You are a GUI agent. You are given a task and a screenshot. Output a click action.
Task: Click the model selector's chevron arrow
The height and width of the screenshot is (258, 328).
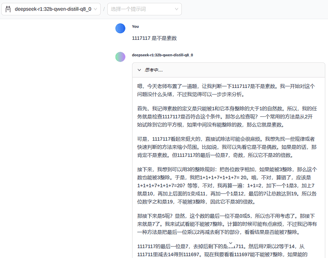pos(95,9)
